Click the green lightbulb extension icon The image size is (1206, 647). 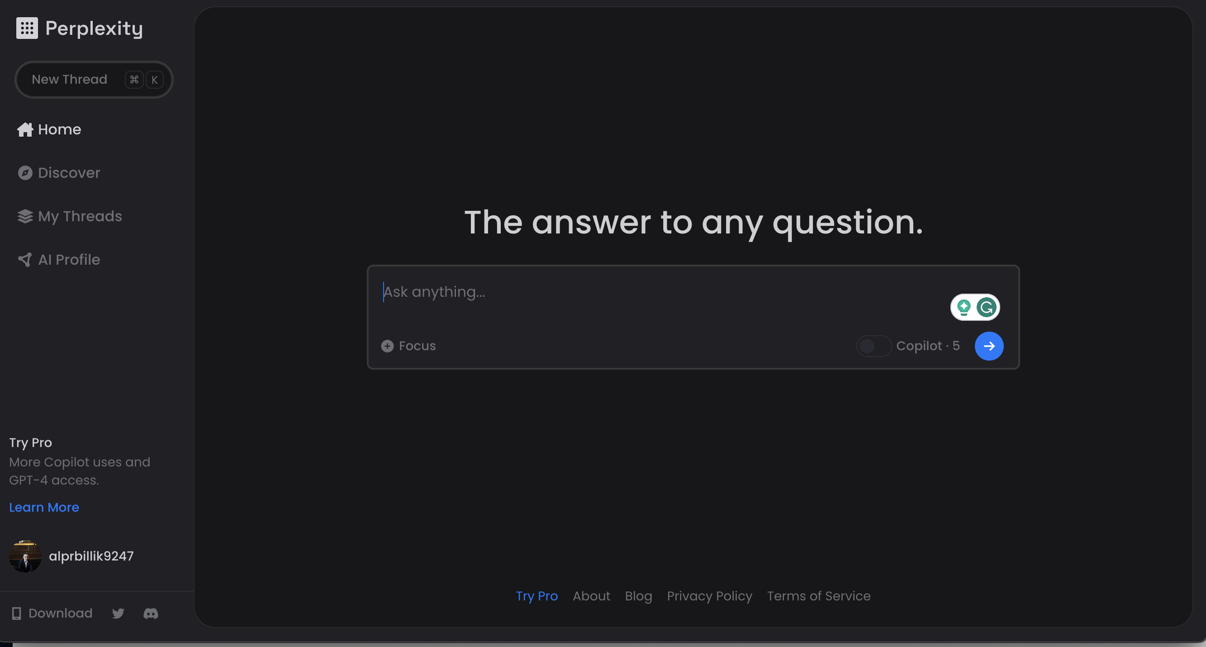click(963, 307)
